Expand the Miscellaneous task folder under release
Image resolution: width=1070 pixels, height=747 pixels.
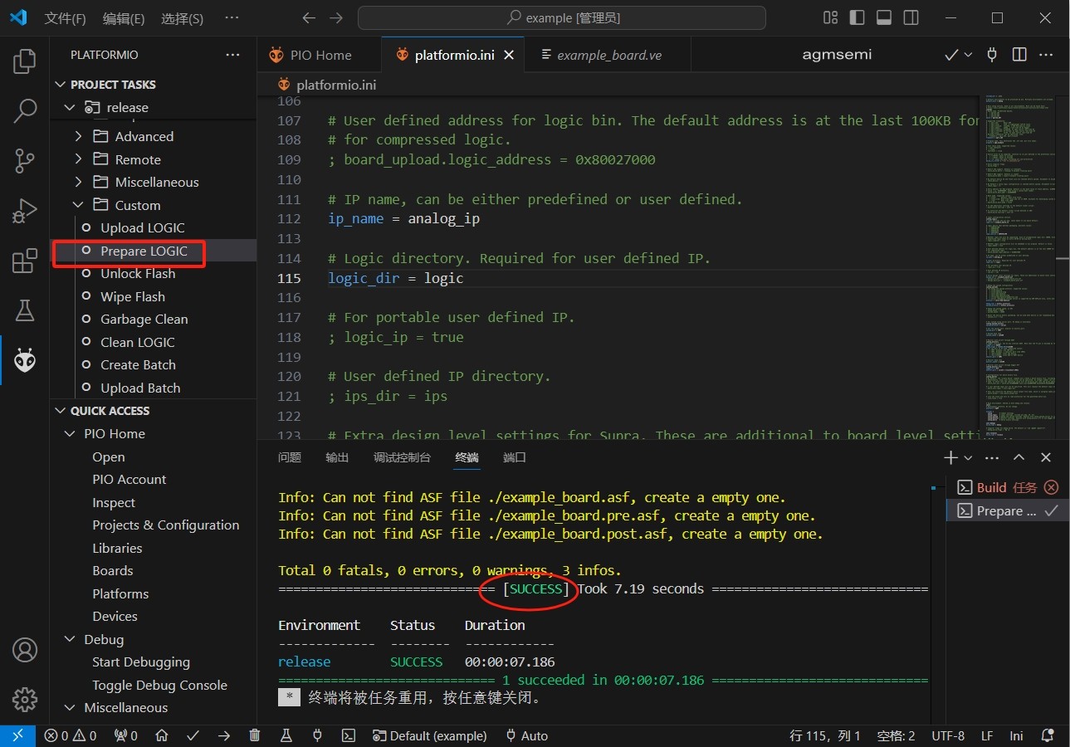coord(79,182)
